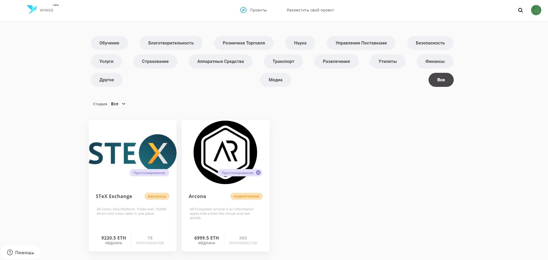
Task: Open the Arcona AR logo image
Action: (225, 152)
